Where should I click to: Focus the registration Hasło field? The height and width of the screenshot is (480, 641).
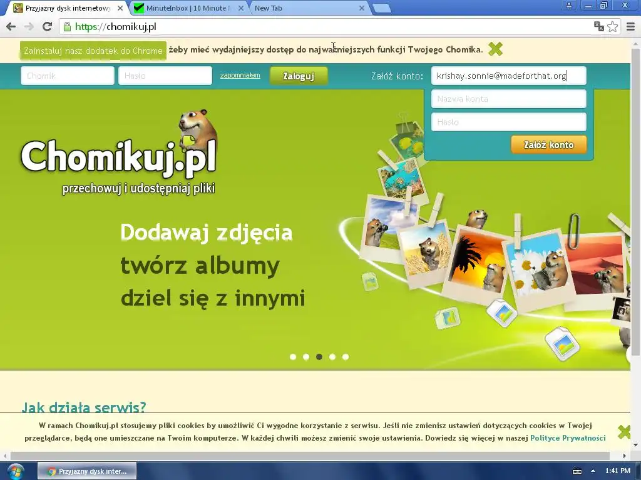(508, 122)
